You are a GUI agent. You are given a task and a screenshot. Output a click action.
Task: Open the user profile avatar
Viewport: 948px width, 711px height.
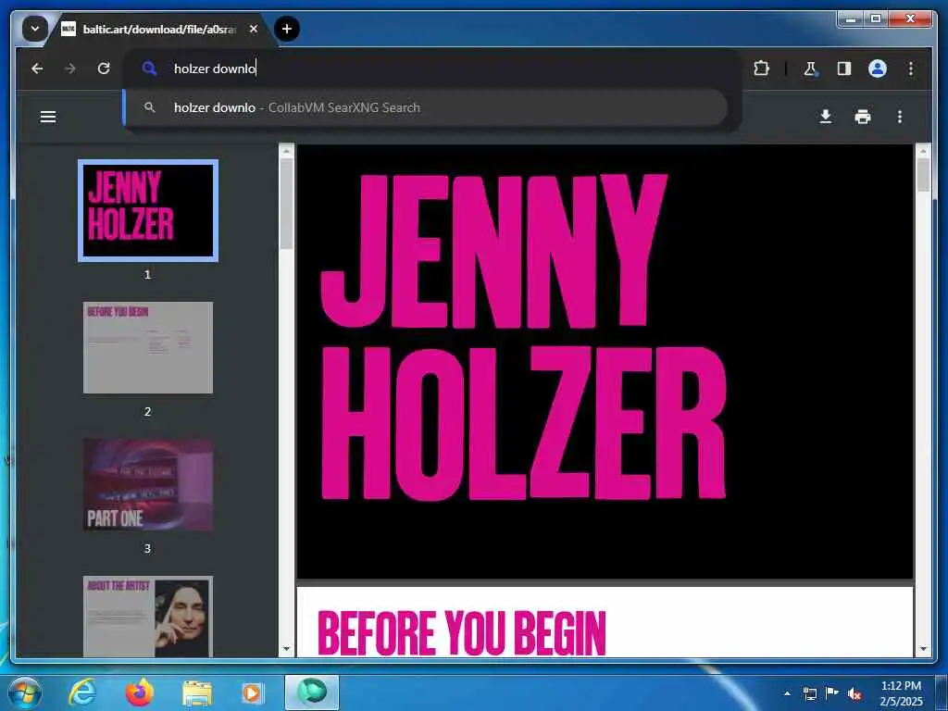click(x=878, y=69)
